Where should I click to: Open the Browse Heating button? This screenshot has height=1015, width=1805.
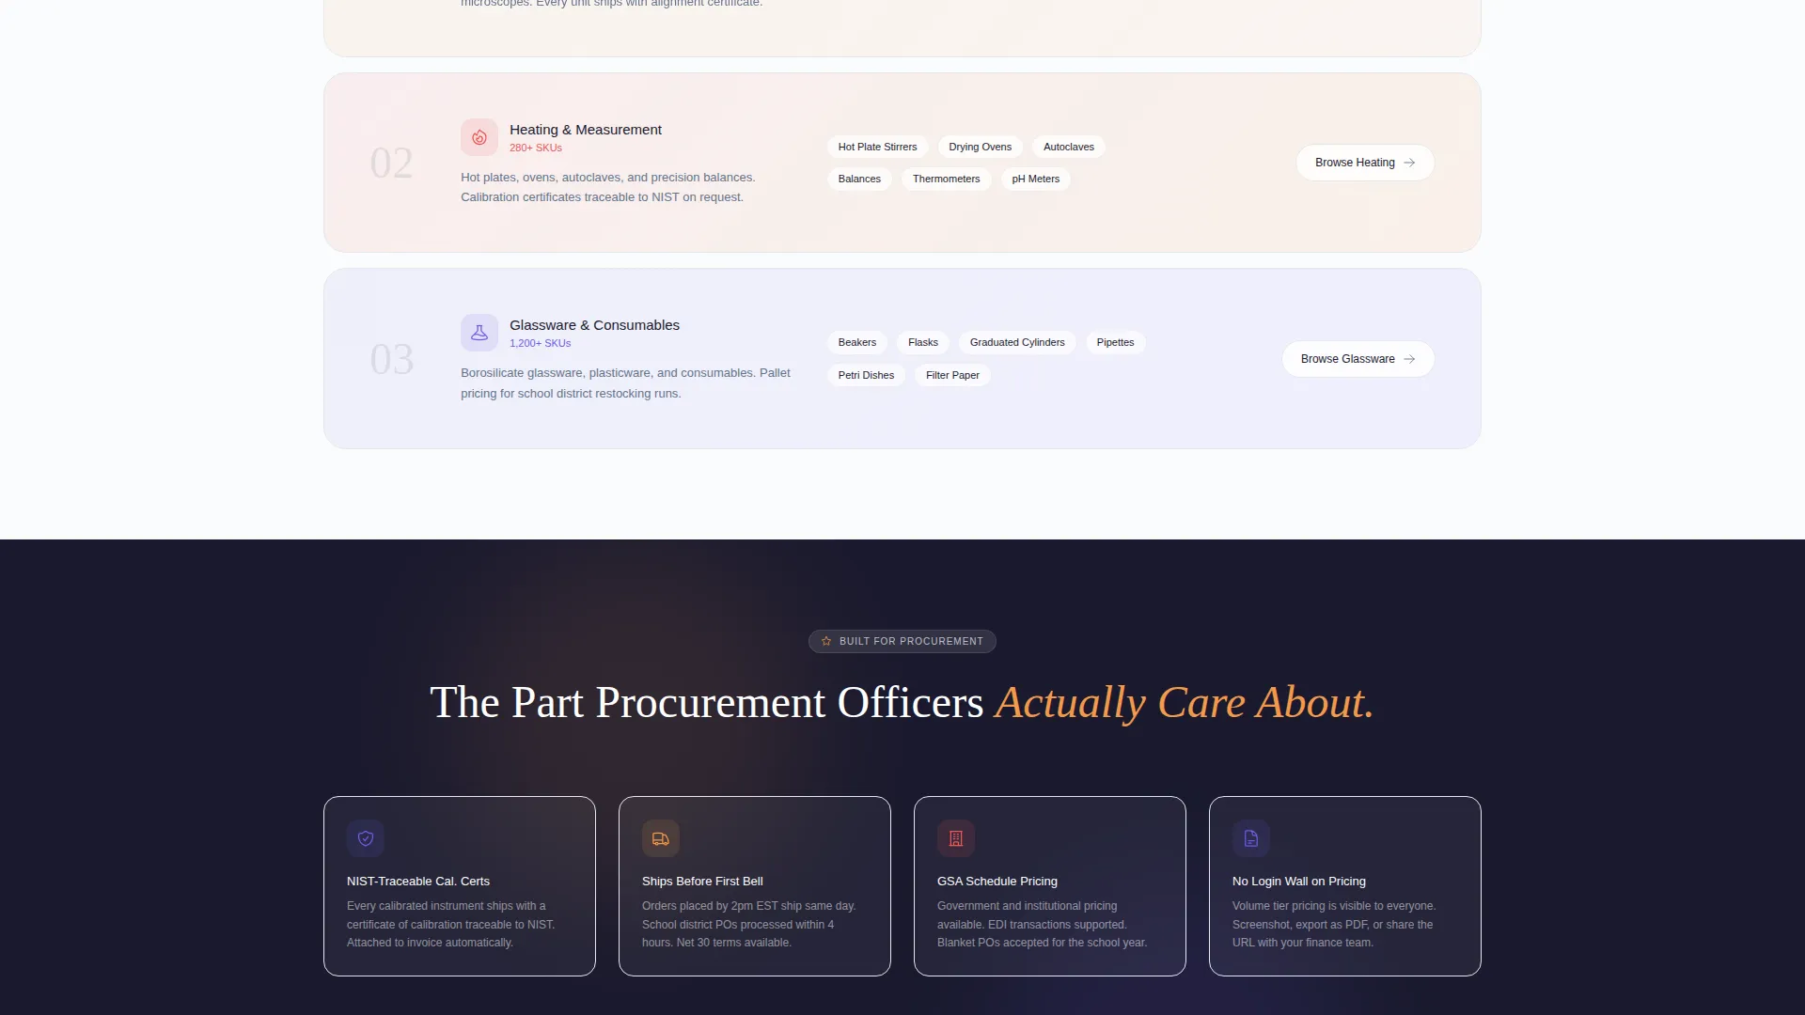(1365, 163)
